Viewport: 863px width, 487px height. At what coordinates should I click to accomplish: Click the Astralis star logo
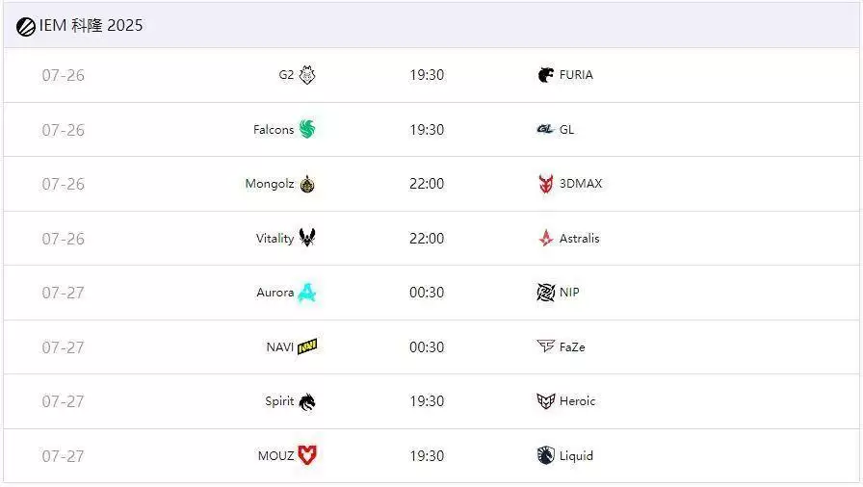[x=546, y=238]
